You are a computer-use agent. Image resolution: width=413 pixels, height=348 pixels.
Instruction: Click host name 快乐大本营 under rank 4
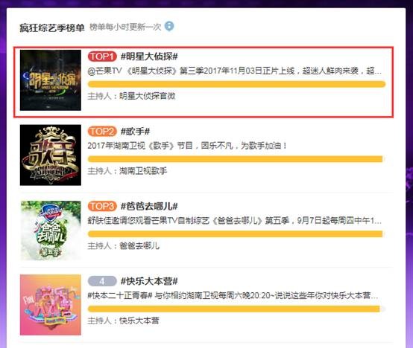[139, 320]
